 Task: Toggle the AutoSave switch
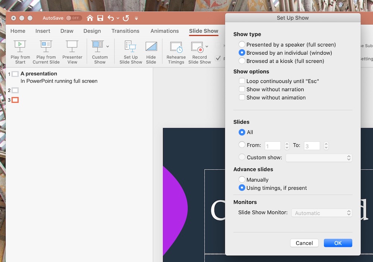[x=73, y=18]
